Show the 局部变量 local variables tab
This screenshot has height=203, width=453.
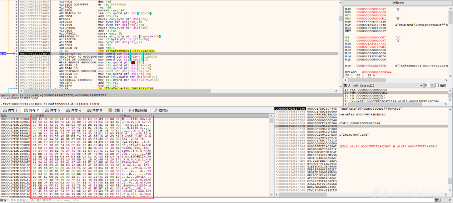tap(138, 110)
